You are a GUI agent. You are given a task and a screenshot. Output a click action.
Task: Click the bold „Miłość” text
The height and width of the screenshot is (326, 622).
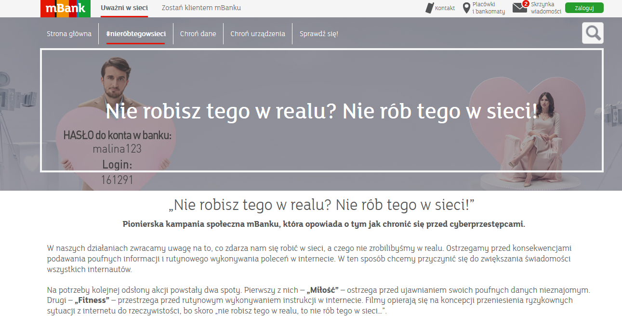(x=322, y=290)
